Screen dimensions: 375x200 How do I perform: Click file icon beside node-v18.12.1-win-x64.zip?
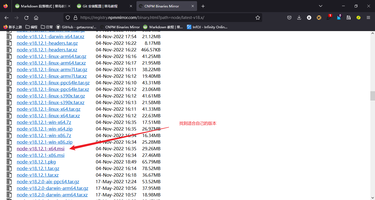click(9, 129)
